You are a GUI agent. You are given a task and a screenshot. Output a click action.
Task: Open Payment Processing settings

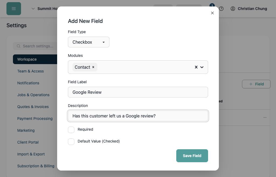[x=35, y=119]
